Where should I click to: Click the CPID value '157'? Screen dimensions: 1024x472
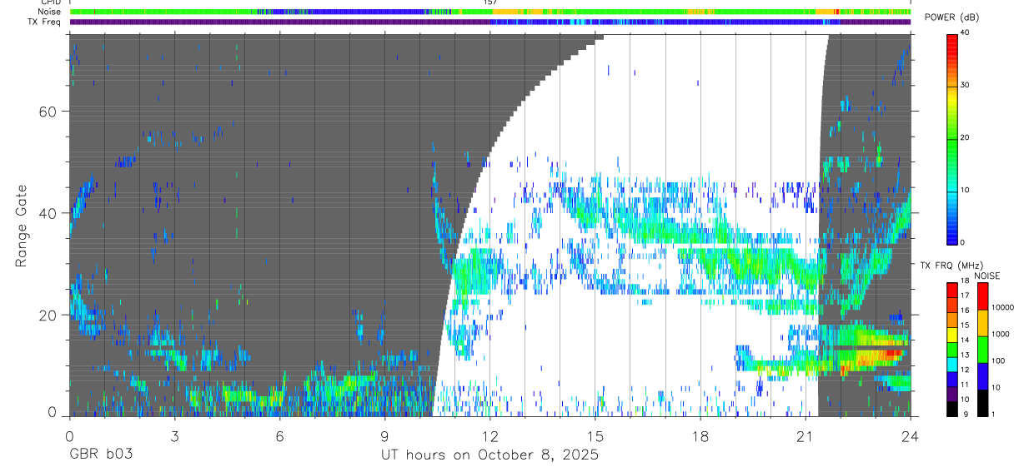coord(489,3)
